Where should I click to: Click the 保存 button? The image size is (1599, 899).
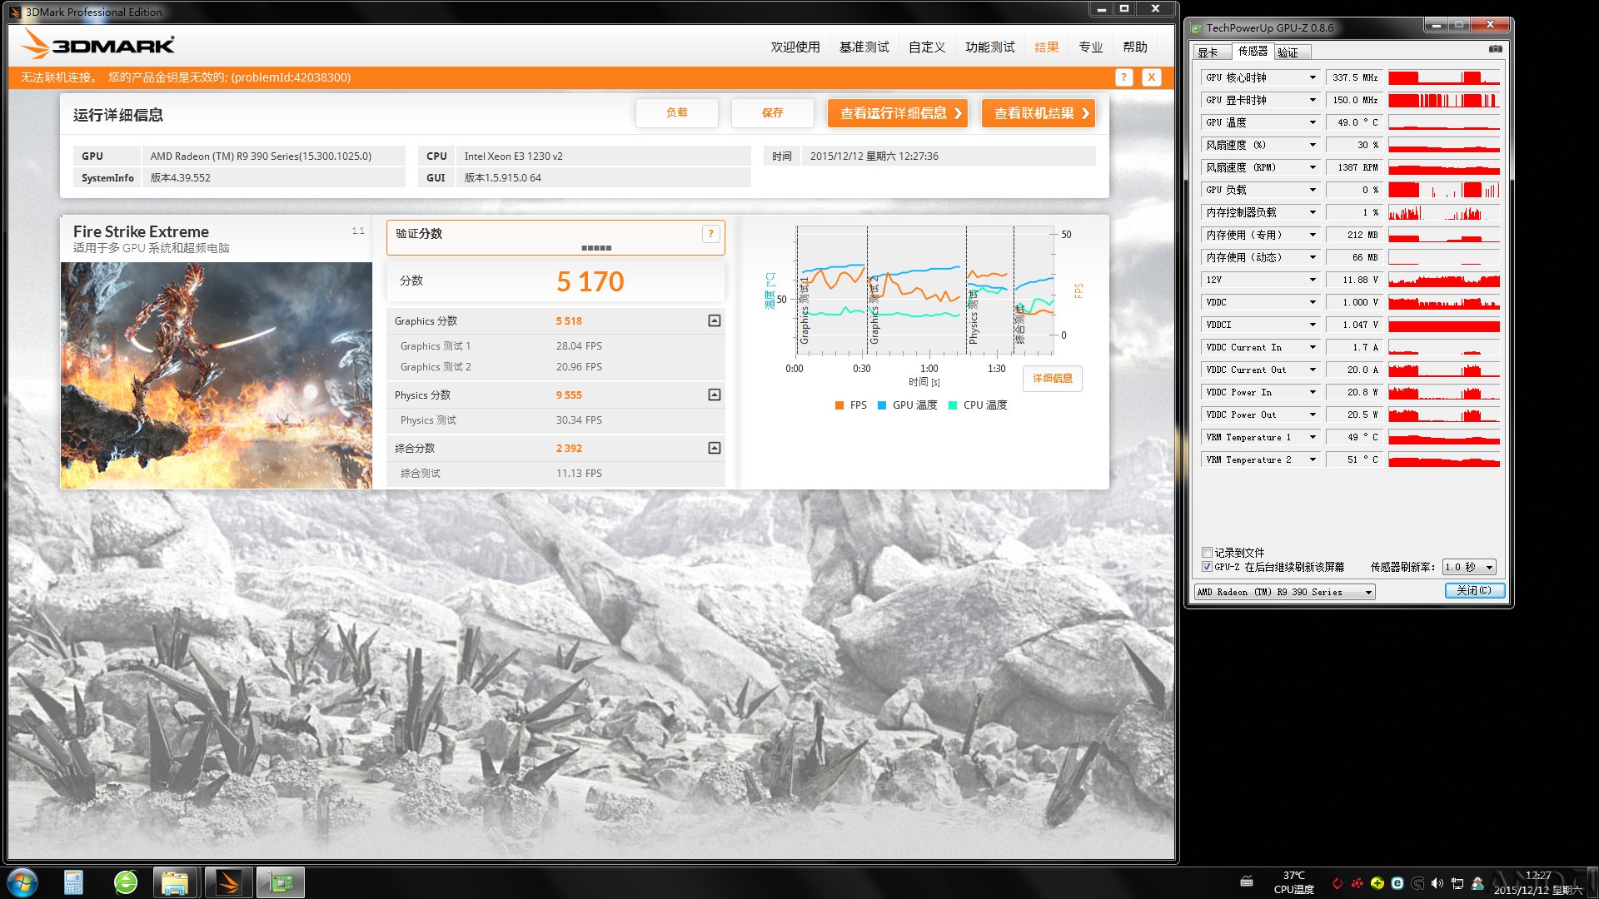773,113
